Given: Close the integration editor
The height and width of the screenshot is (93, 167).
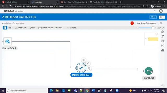Looking at the screenshot, I should [153, 17].
